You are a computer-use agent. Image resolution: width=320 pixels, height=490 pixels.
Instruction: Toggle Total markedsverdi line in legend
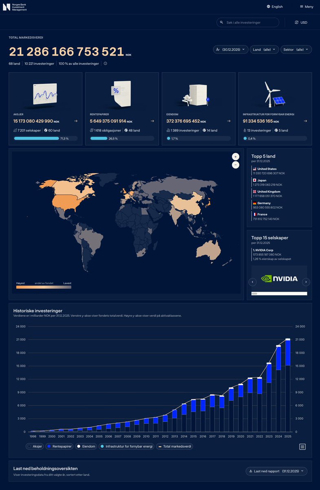(x=174, y=446)
